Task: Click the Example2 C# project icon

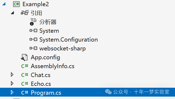Action: 16,4
